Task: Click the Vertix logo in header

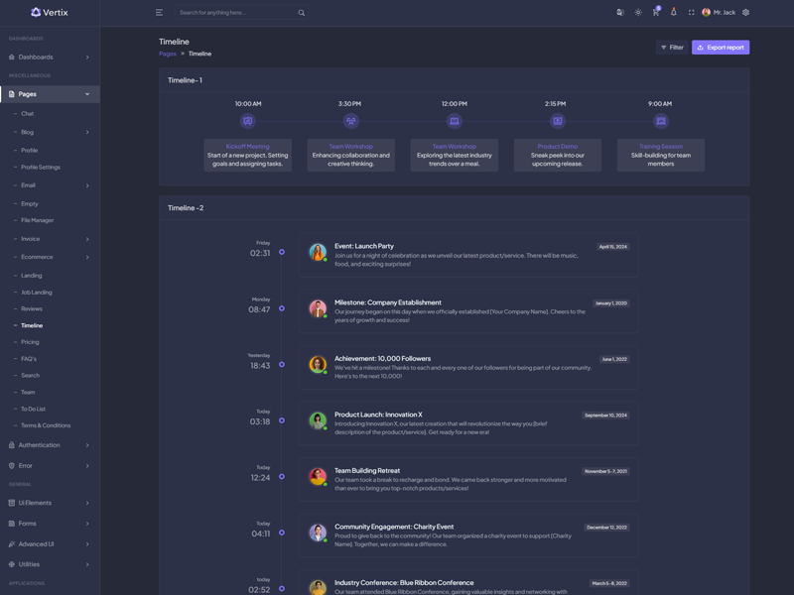Action: [50, 13]
